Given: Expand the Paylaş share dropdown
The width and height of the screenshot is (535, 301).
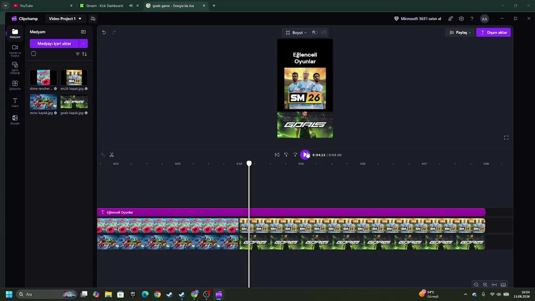Looking at the screenshot, I should 460,33.
